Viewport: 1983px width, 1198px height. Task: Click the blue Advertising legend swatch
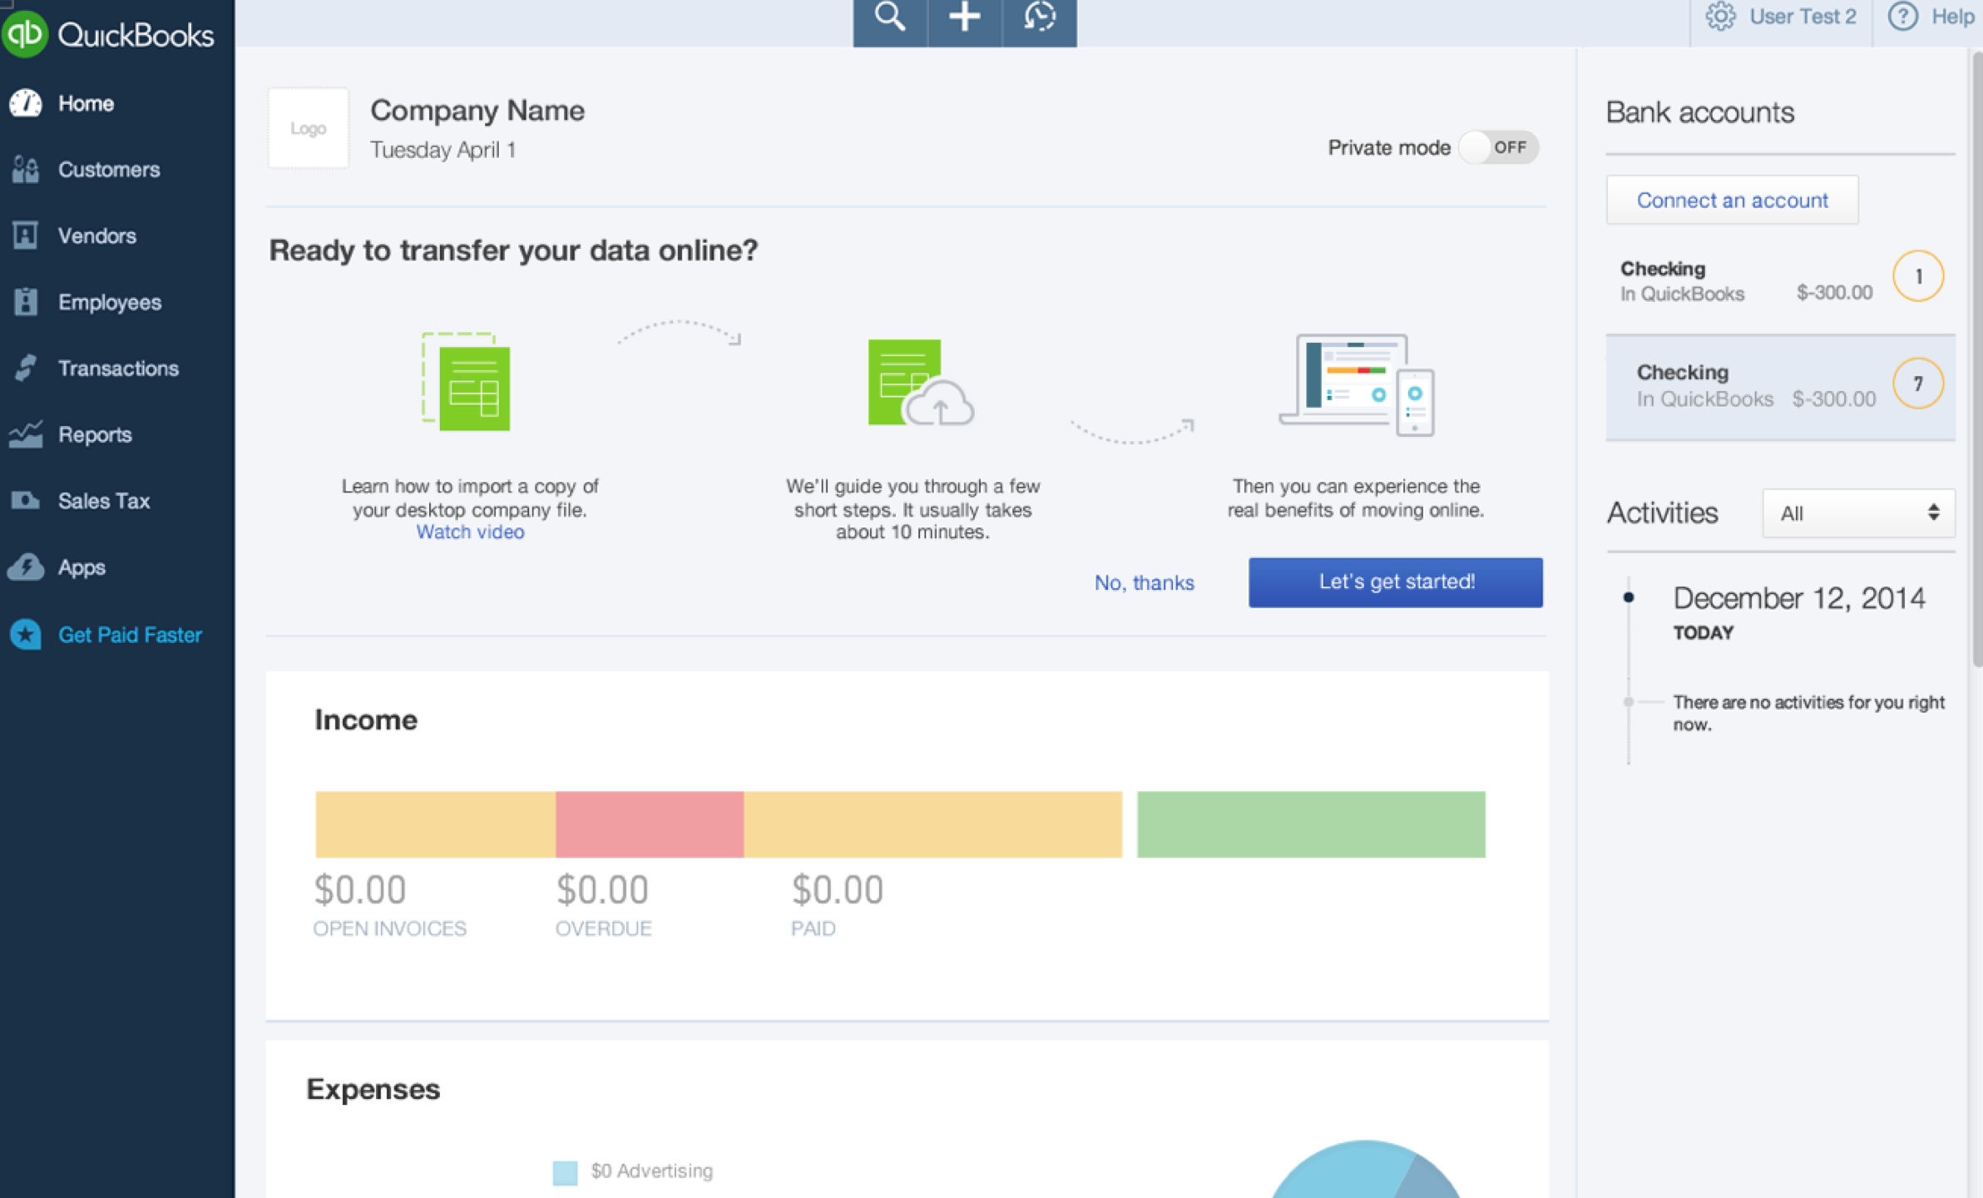tap(565, 1173)
